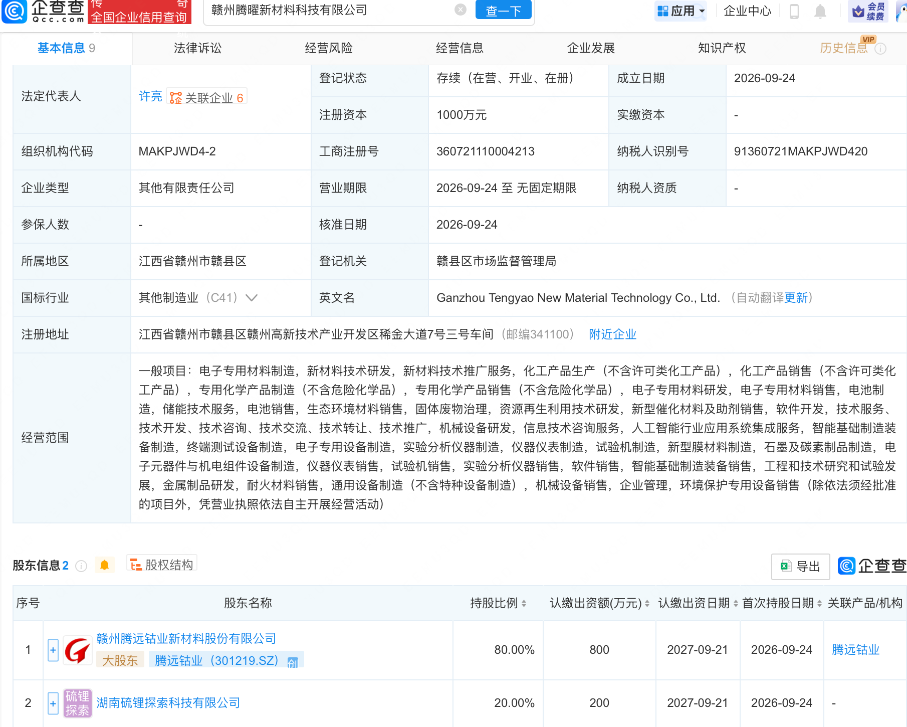
Task: Click the Qcc.com logo icon
Action: pyautogui.click(x=14, y=11)
